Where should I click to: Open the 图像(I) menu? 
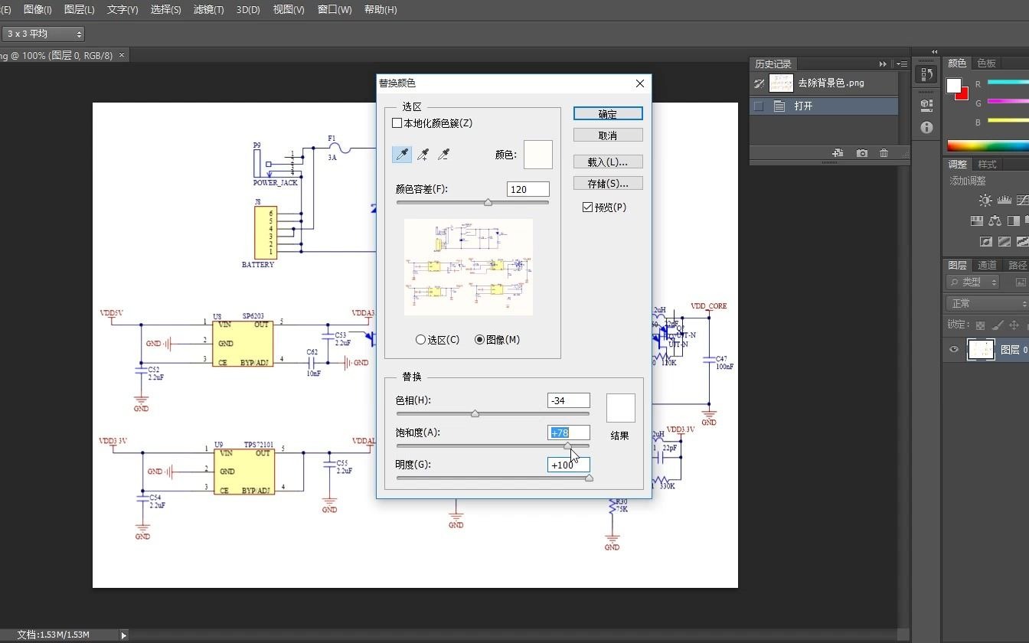point(38,10)
